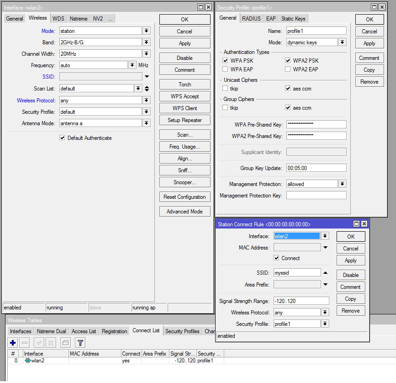Screen dimensions: 396x383
Task: Click the Signal Strength Range field
Action: (301, 301)
